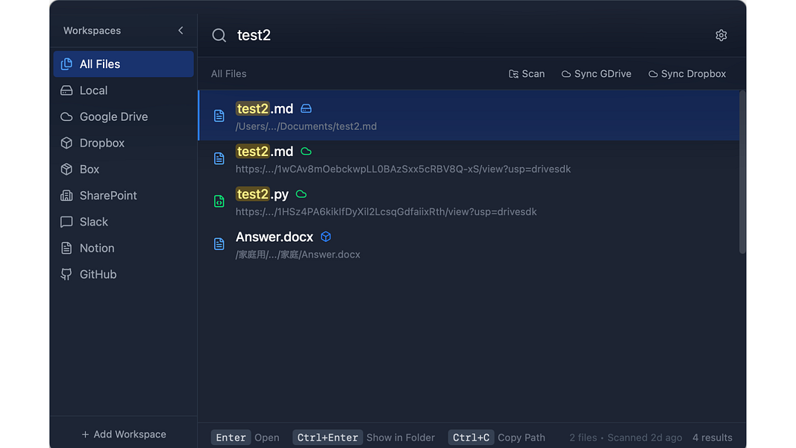Click the GitHub workspace icon

tap(67, 274)
